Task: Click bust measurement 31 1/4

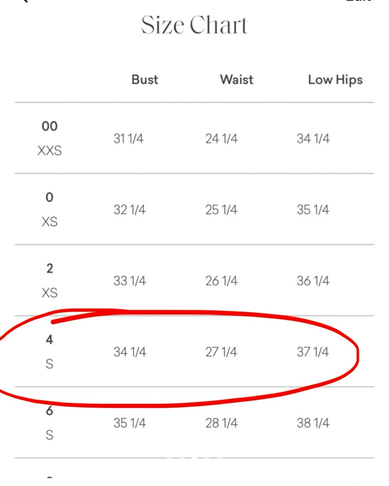Action: coord(128,139)
